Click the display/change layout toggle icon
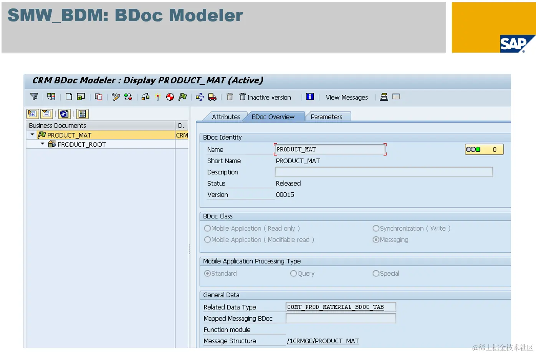 pos(51,97)
